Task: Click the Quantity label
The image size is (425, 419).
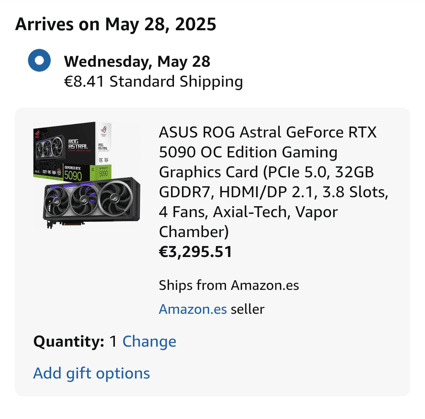Action: click(69, 342)
